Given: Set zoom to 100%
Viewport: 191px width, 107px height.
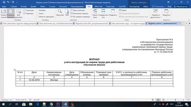Looking at the screenshot, I should point(67,12).
